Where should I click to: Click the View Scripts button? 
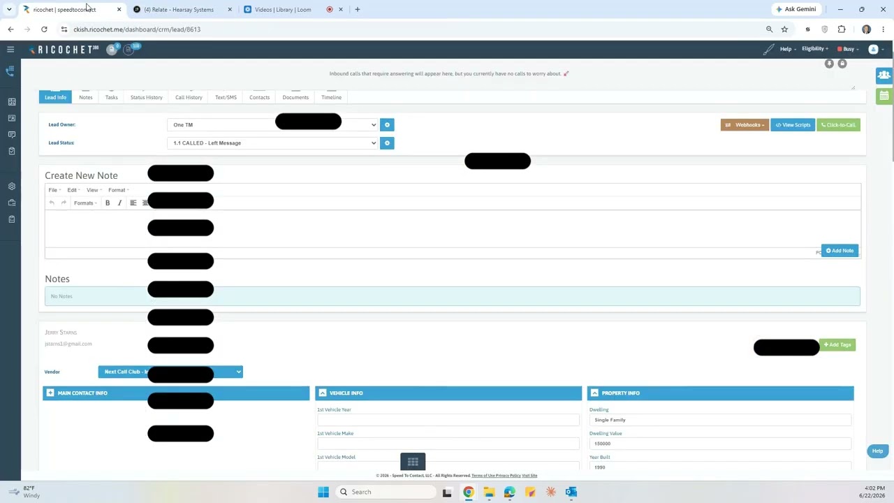[x=793, y=125]
